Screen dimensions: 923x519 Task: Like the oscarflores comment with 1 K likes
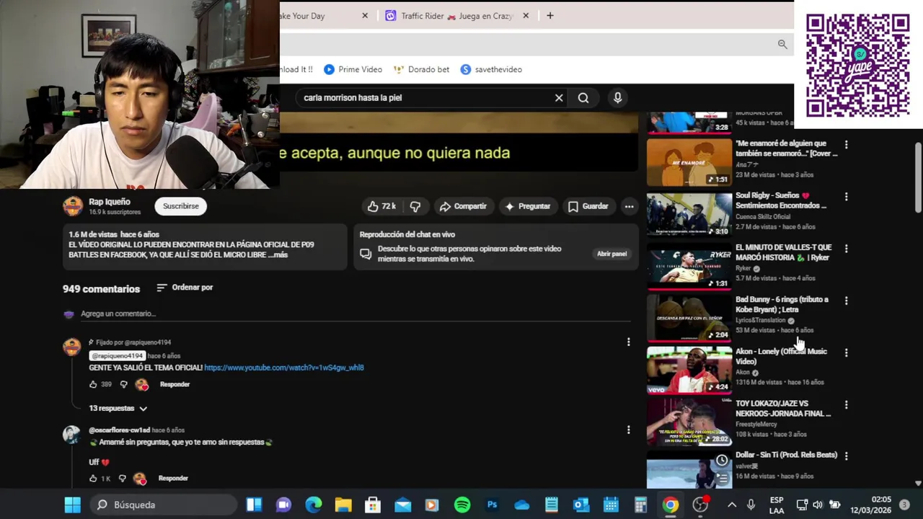(x=93, y=478)
